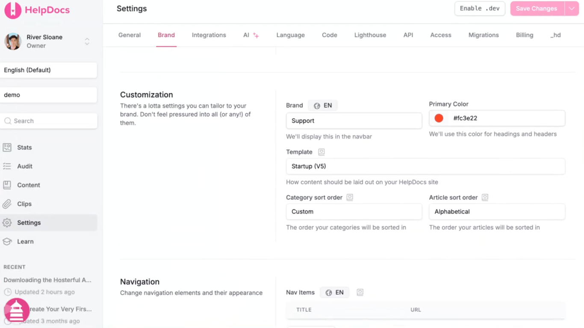Viewport: 584px width, 328px height.
Task: Click the history icon next to Template
Action: [x=321, y=152]
